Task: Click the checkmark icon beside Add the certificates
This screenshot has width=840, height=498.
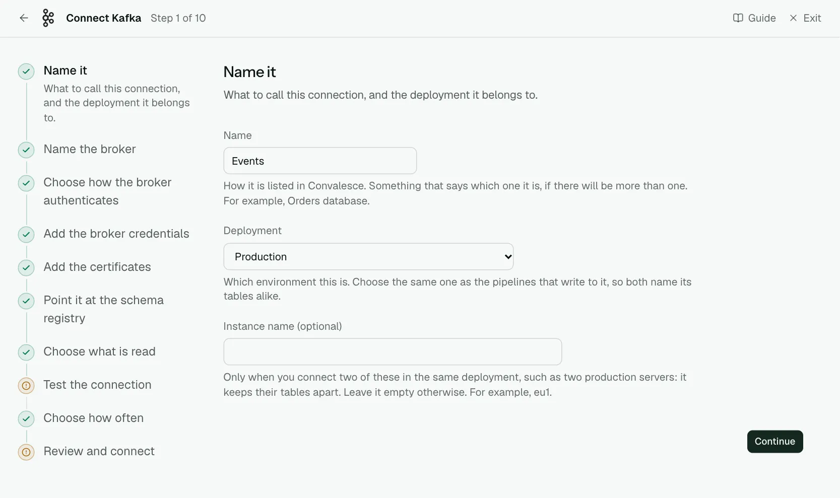Action: coord(26,268)
